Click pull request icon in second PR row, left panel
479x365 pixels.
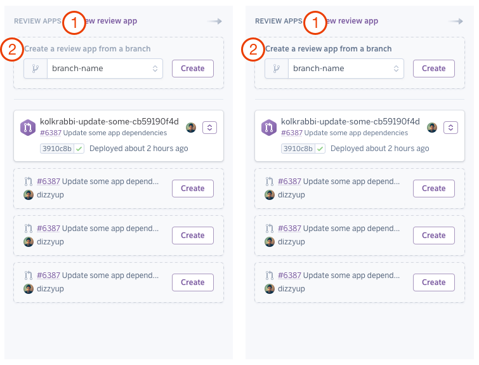tap(29, 229)
